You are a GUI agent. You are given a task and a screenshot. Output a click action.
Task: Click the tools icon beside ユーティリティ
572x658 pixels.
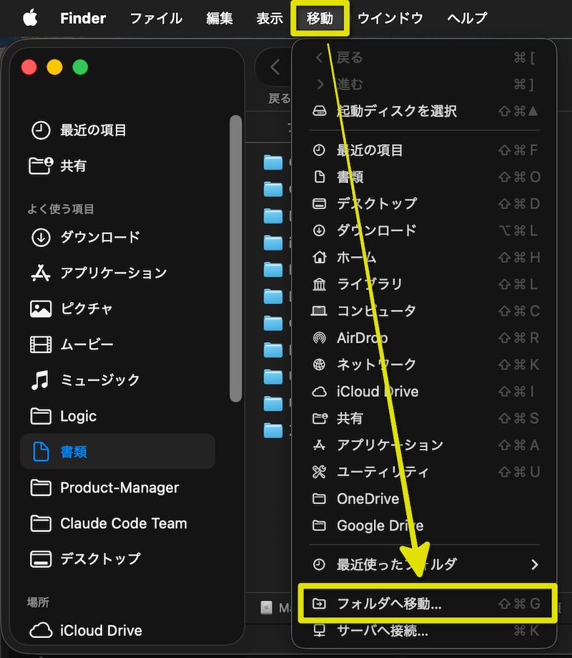pos(320,472)
